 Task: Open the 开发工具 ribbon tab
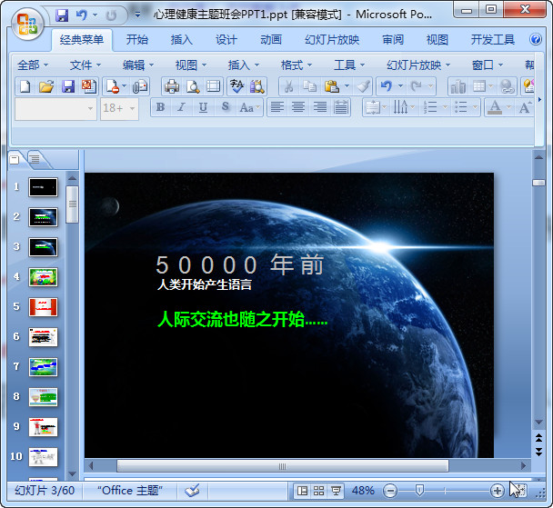point(492,39)
